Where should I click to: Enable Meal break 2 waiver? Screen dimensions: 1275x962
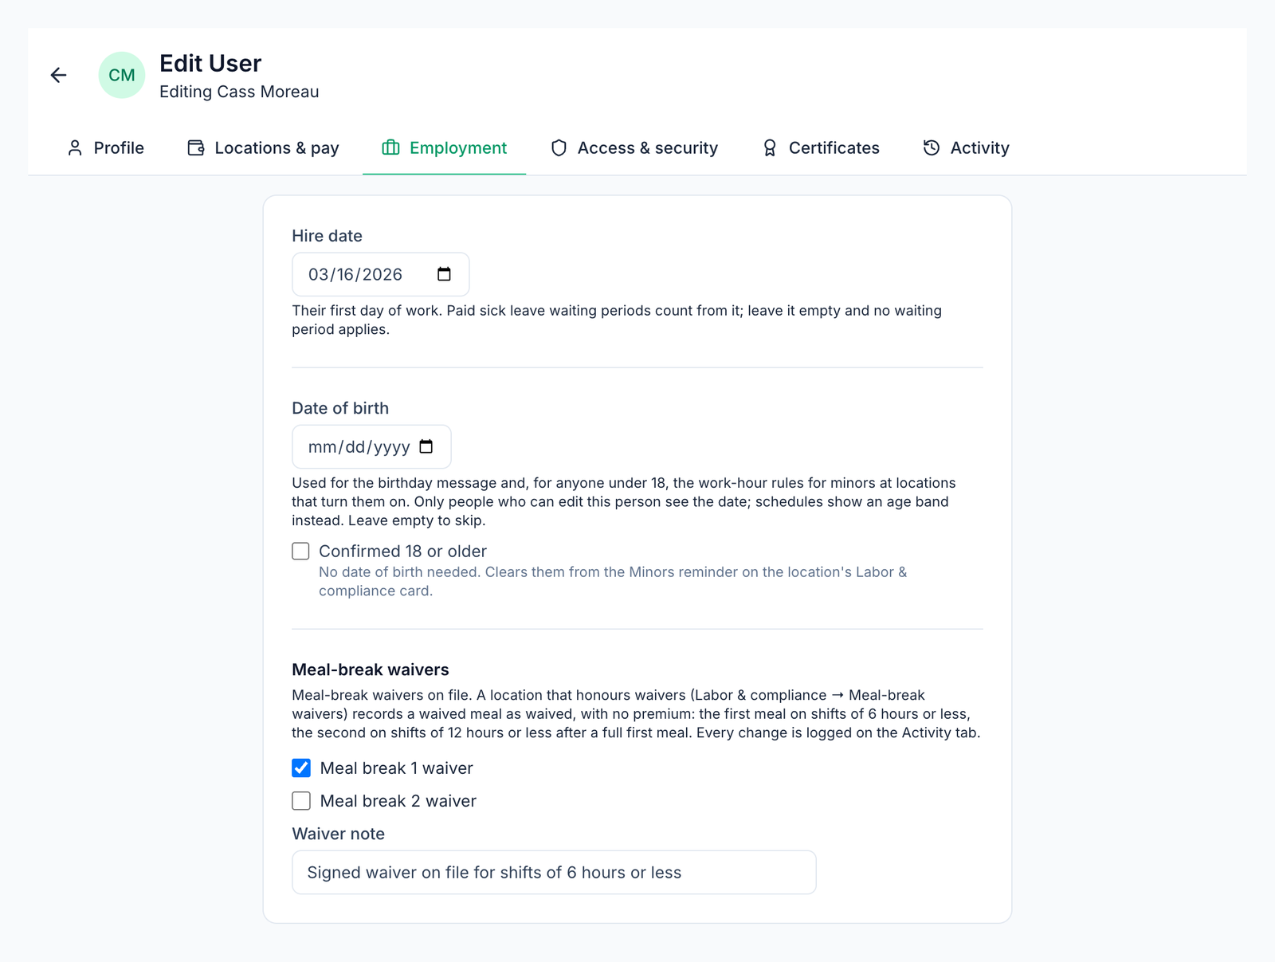301,800
